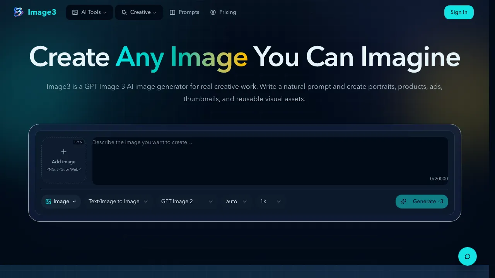The image size is (495, 278).
Task: Expand the AI Tools chevron
Action: point(105,13)
